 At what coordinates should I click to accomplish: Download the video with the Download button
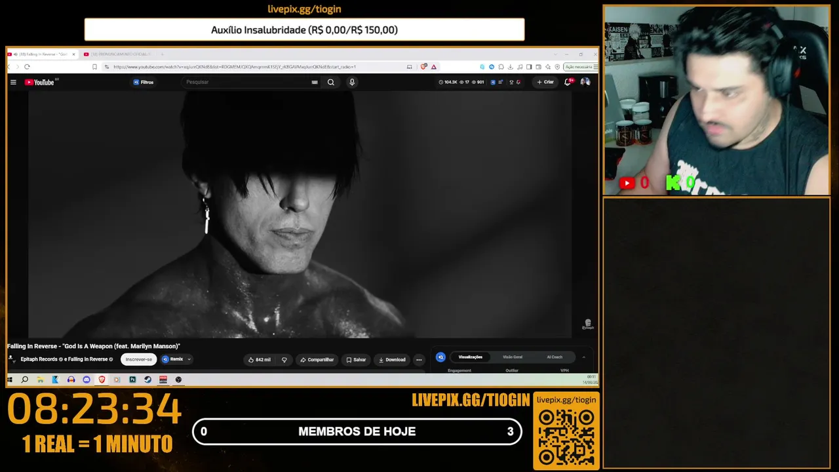(392, 360)
